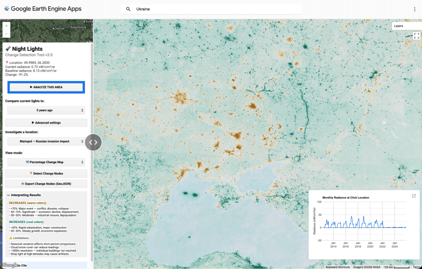The height and width of the screenshot is (269, 422).
Task: Click the 'DECREASES (warm colors)' heading
Action: (28, 203)
